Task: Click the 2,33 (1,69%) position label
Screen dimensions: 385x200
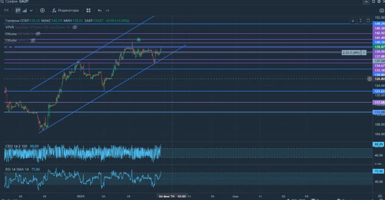Action: (x=351, y=53)
